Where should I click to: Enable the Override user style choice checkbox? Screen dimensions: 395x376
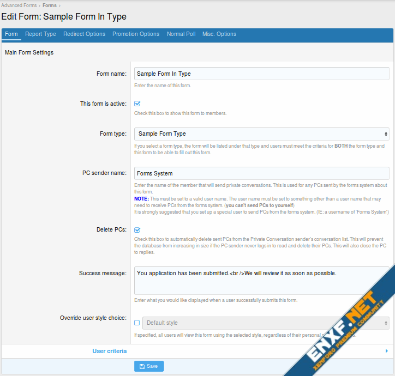pyautogui.click(x=137, y=323)
